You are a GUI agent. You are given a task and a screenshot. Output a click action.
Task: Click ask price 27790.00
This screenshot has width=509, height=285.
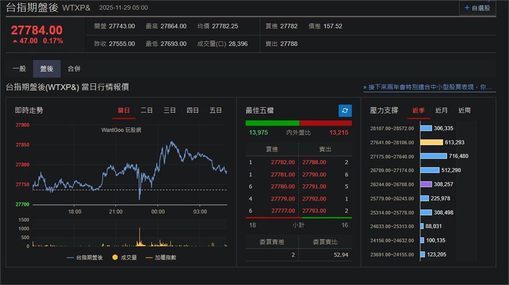(x=314, y=174)
